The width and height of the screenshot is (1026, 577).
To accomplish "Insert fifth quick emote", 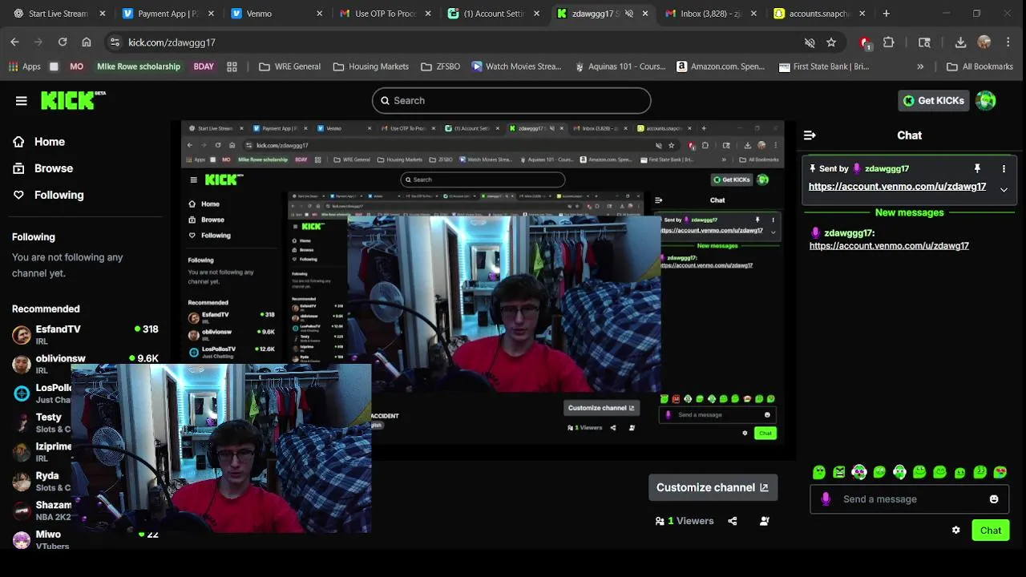I will tap(899, 473).
